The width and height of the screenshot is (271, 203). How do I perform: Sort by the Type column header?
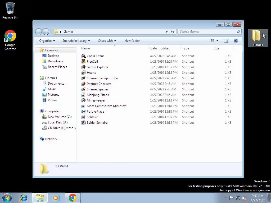196,48
